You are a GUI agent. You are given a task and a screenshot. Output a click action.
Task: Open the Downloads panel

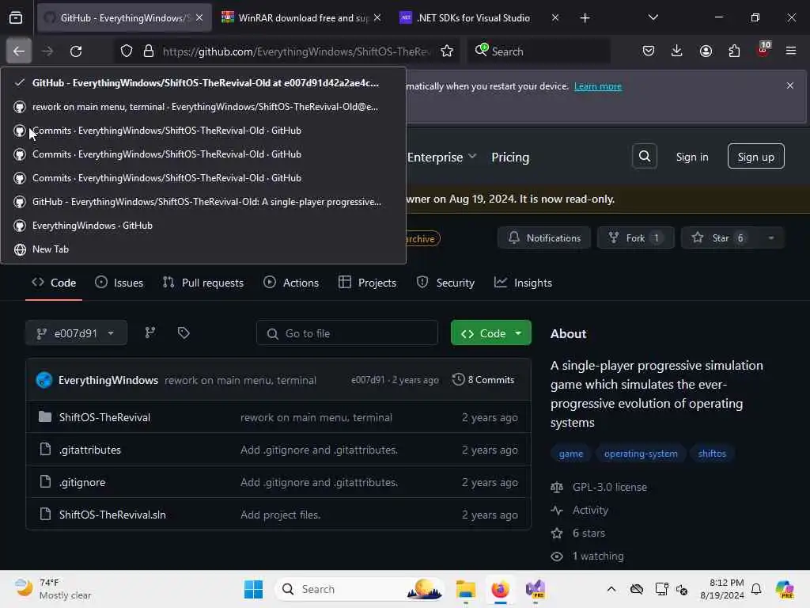(x=677, y=51)
